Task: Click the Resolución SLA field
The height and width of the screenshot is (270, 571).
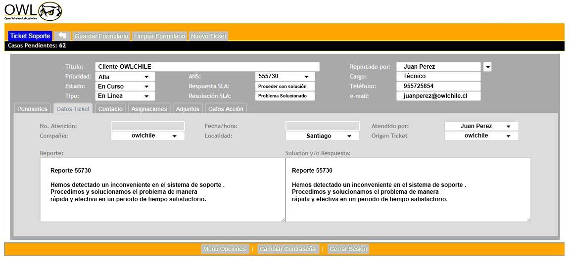Action: coord(285,96)
